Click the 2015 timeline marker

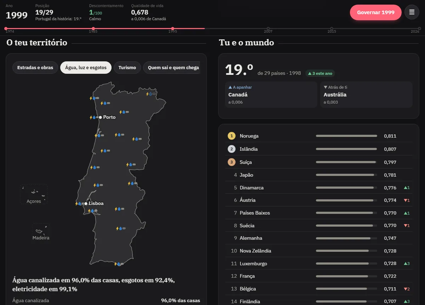tap(331, 28)
